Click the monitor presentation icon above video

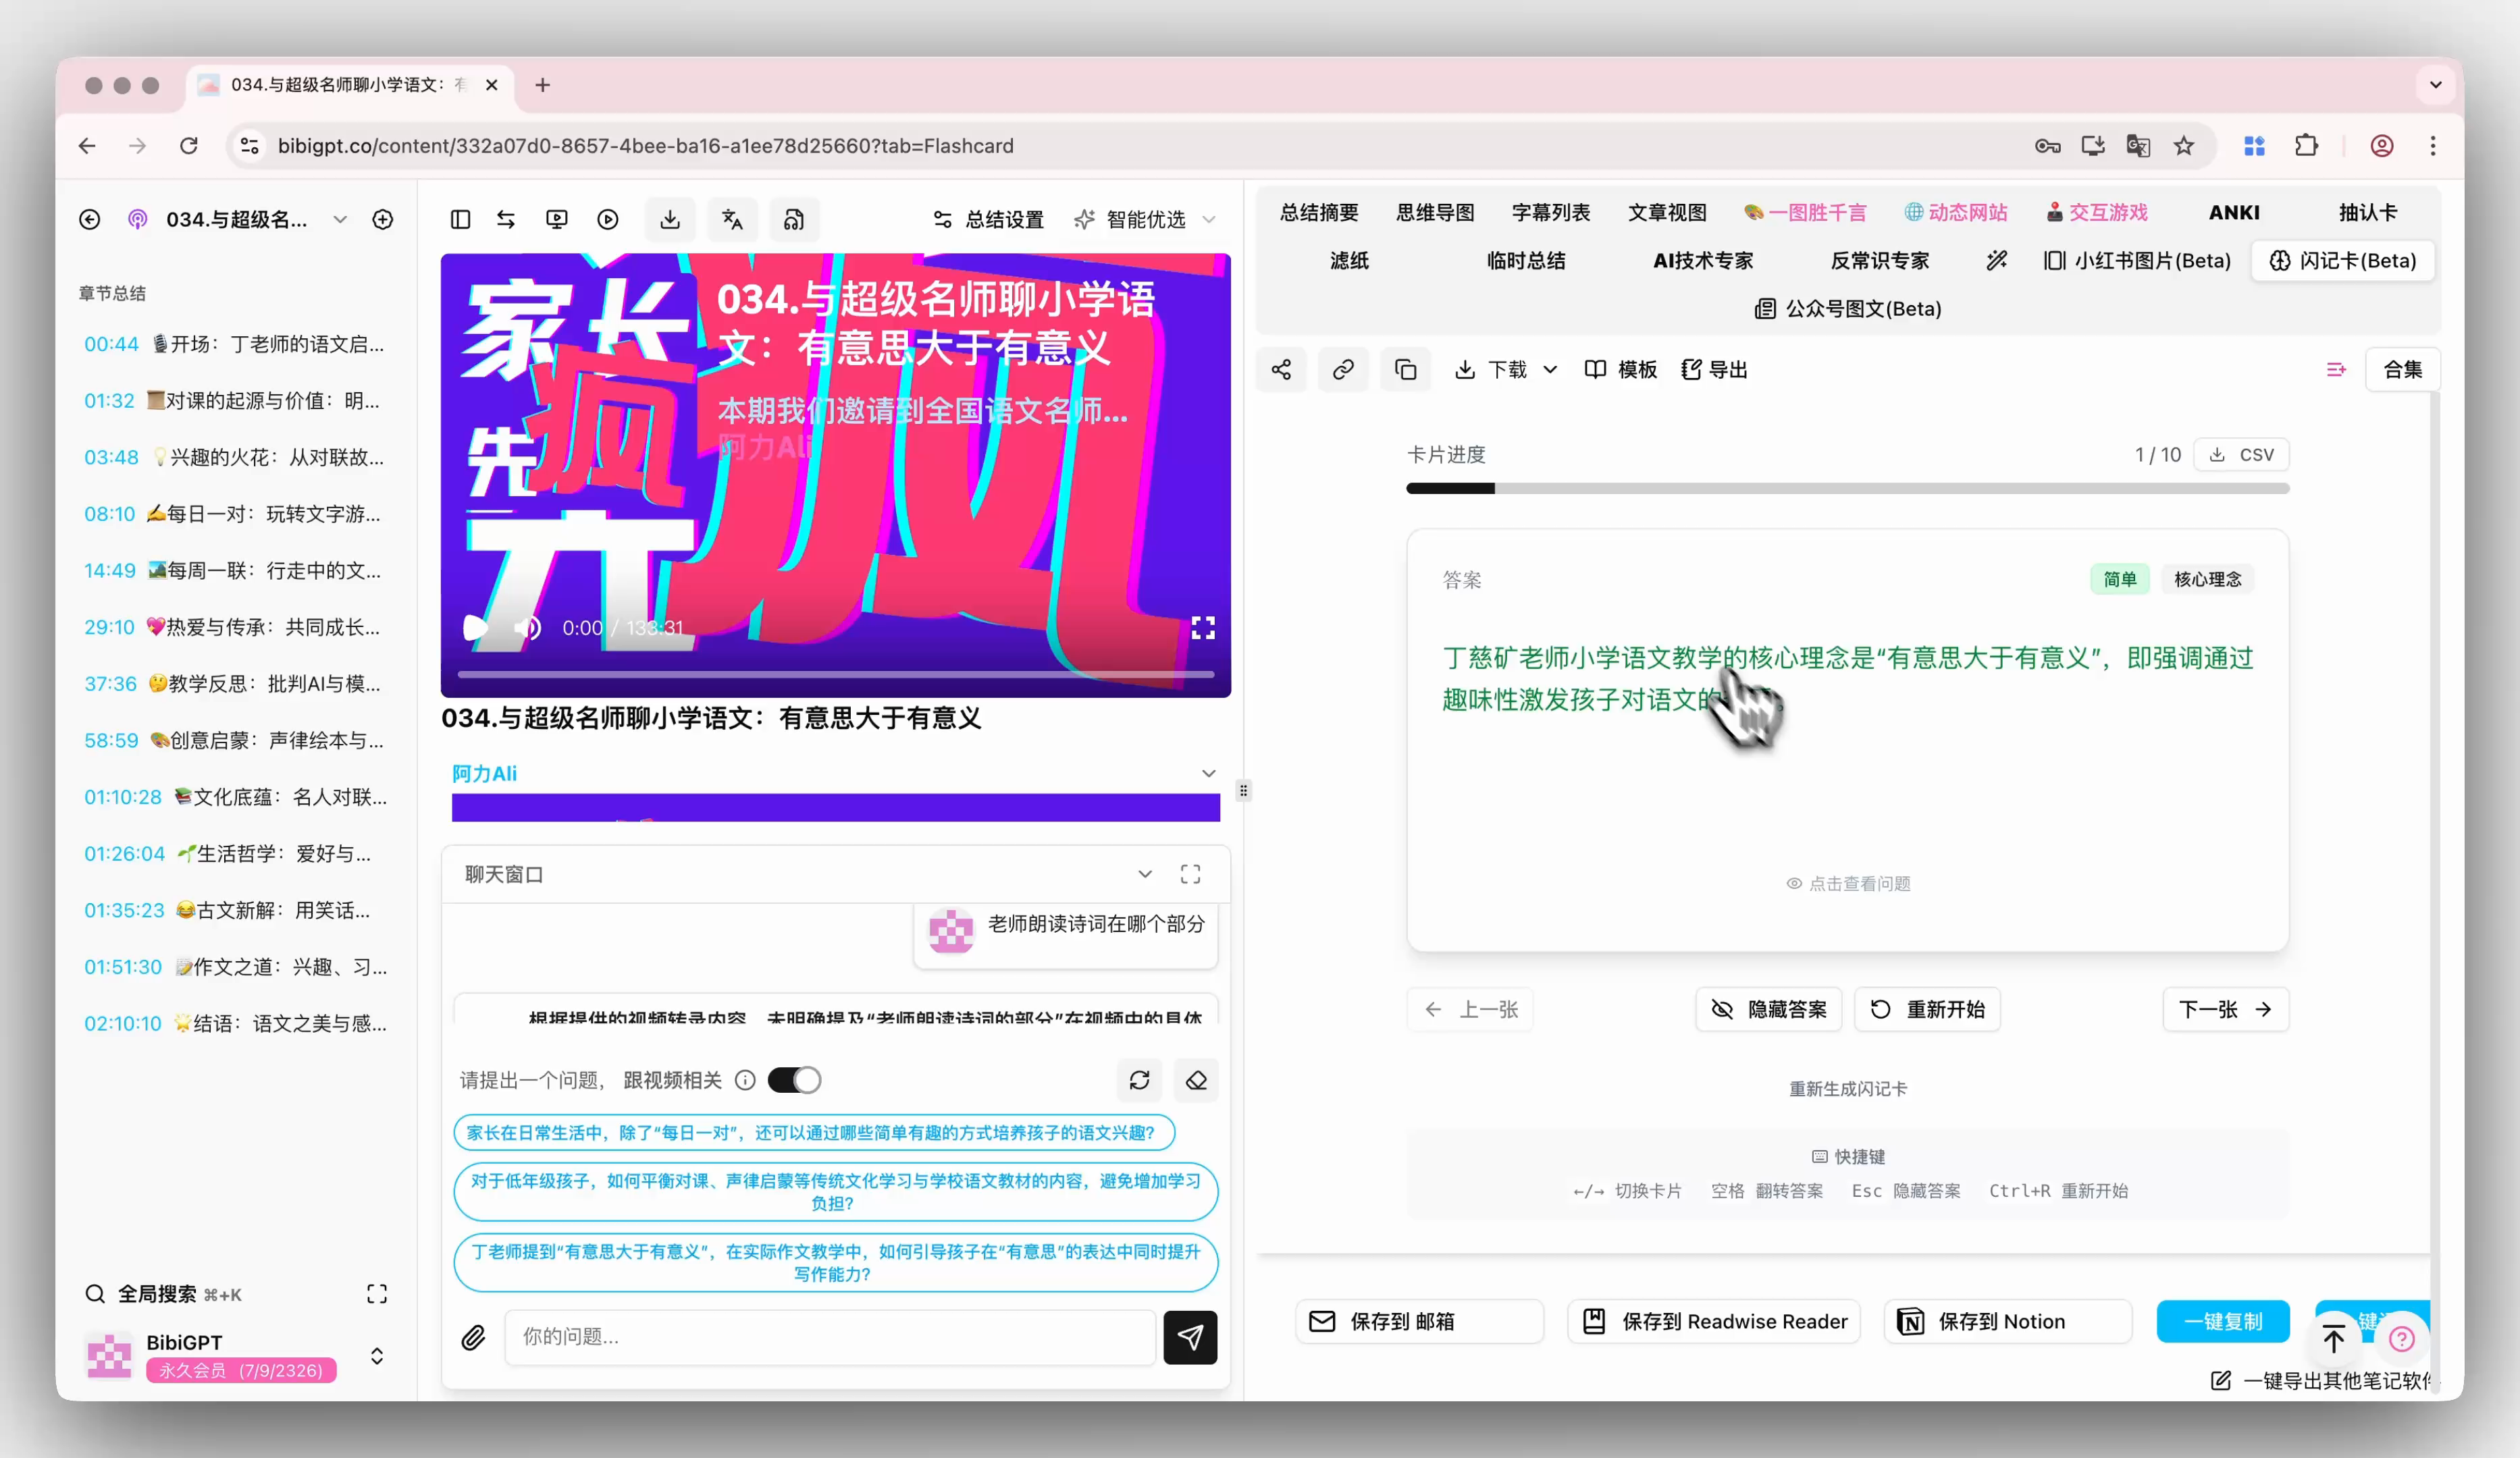[557, 219]
